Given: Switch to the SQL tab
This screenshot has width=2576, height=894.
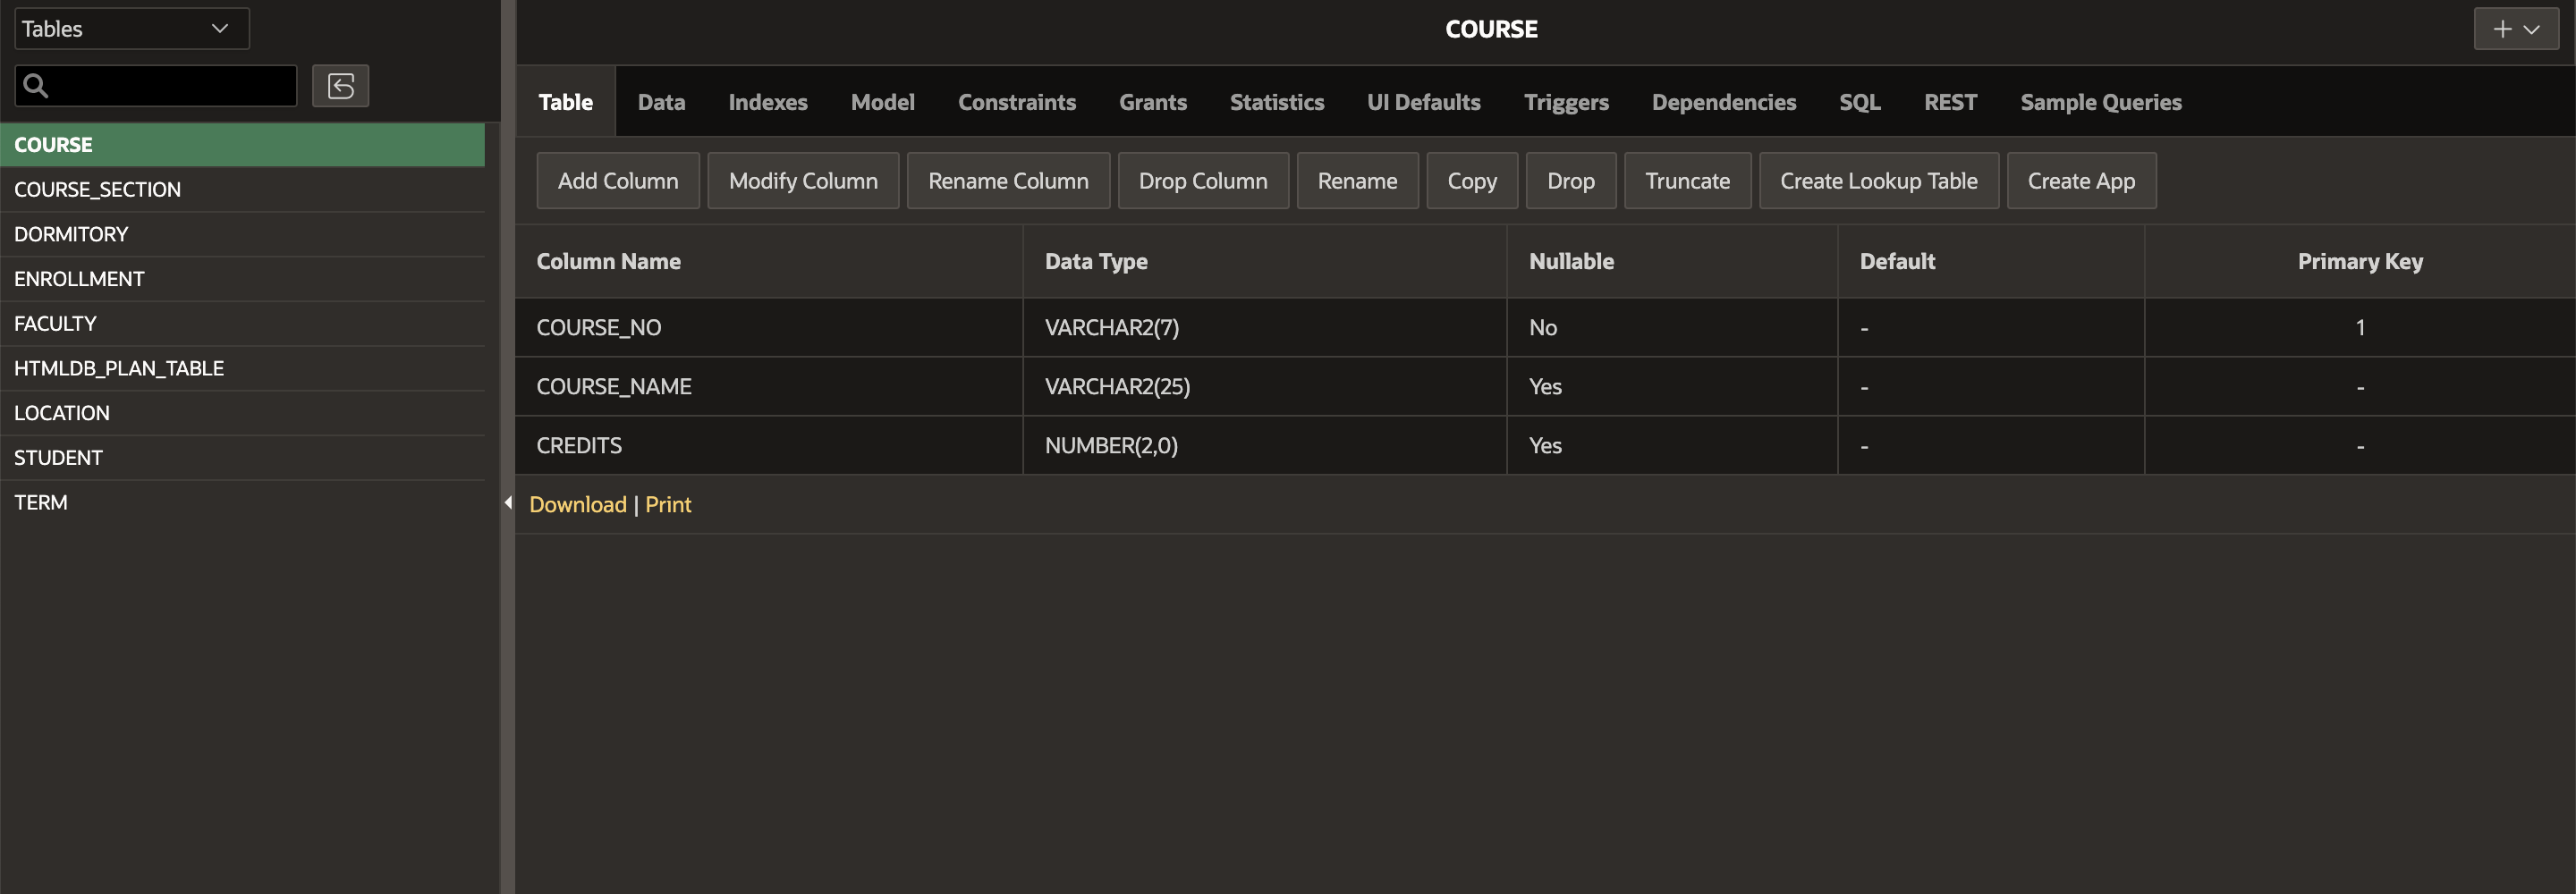Looking at the screenshot, I should pos(1860,102).
